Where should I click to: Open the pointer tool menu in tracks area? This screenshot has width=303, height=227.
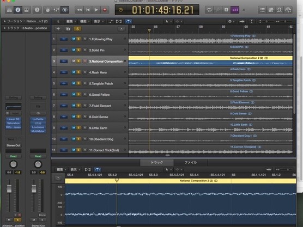168,21
